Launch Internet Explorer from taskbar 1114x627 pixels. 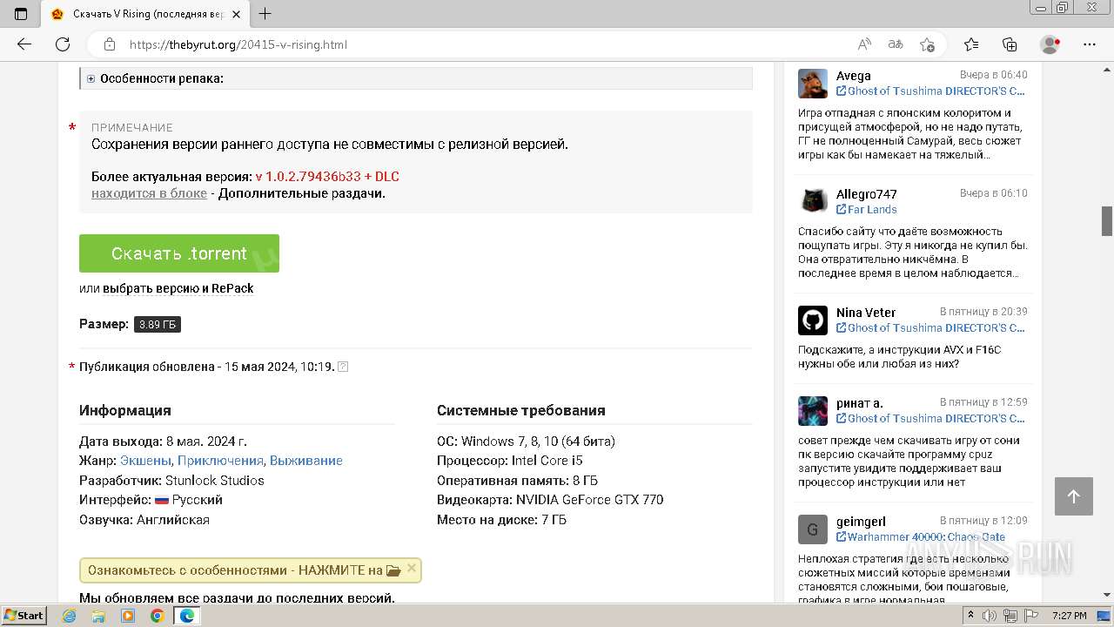pos(70,616)
